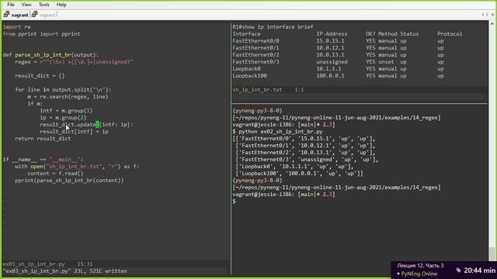
Task: Click 'R1#show ip interface brief' line
Action: click(273, 27)
